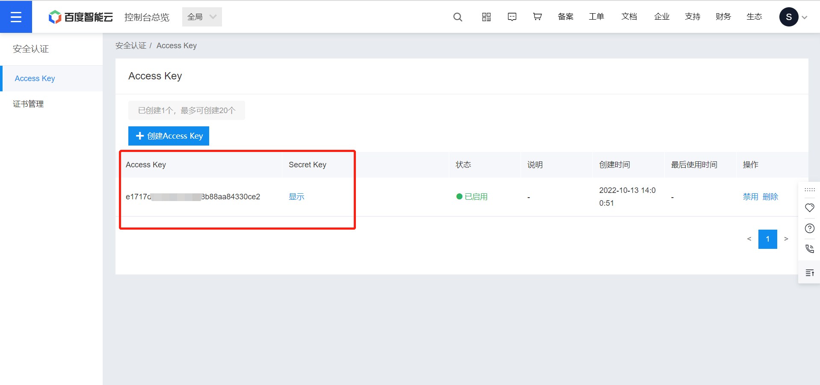Click the 创建时间 column header
This screenshot has width=820, height=385.
click(x=615, y=165)
